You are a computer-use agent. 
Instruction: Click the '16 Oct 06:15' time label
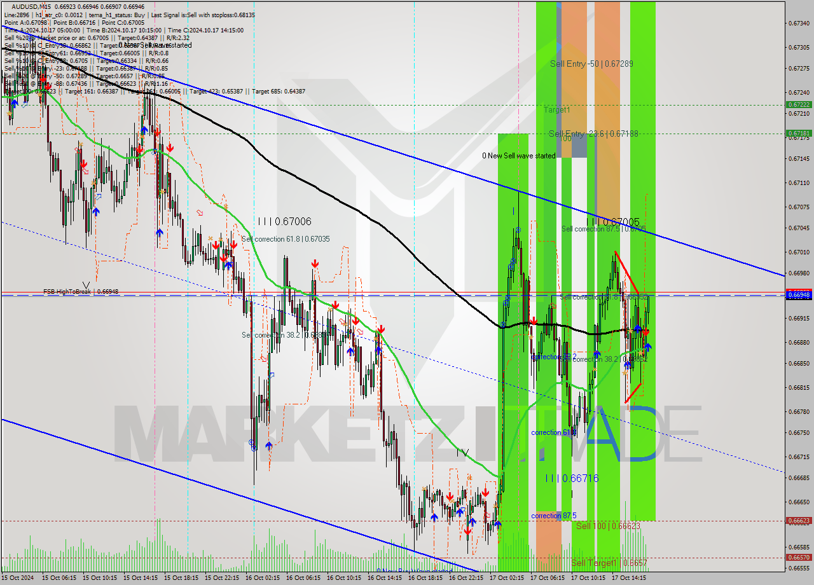(303, 578)
